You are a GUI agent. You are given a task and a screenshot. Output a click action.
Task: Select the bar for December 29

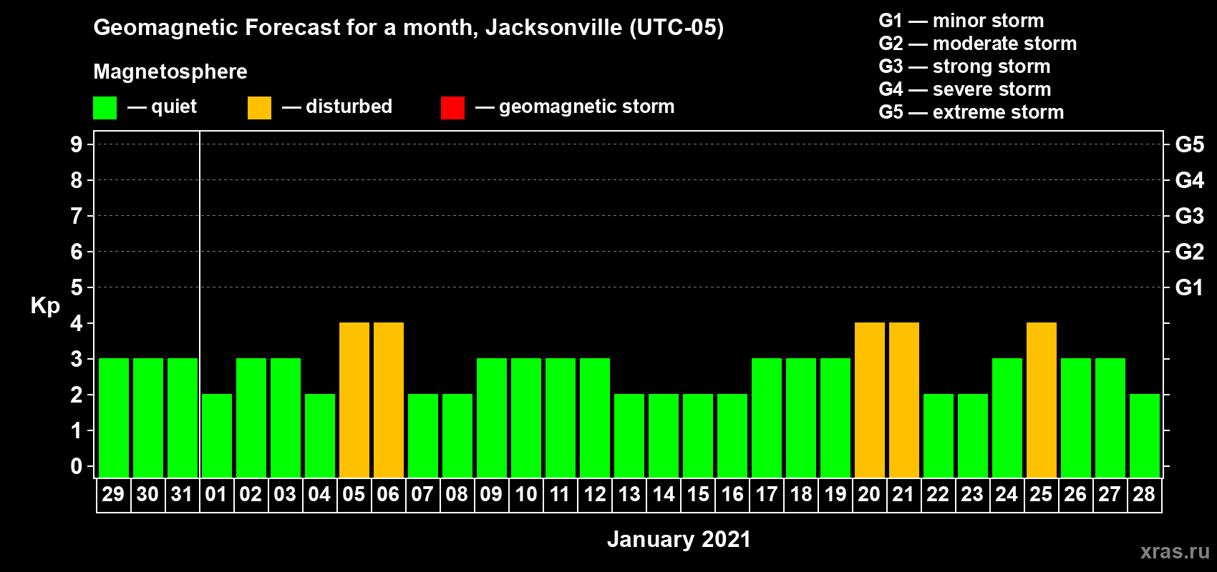tap(114, 418)
